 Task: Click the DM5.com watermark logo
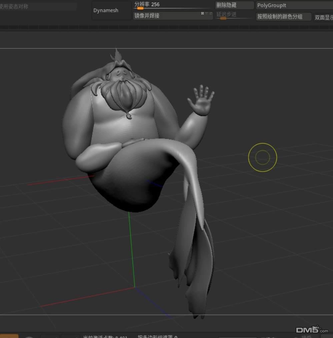[312, 329]
